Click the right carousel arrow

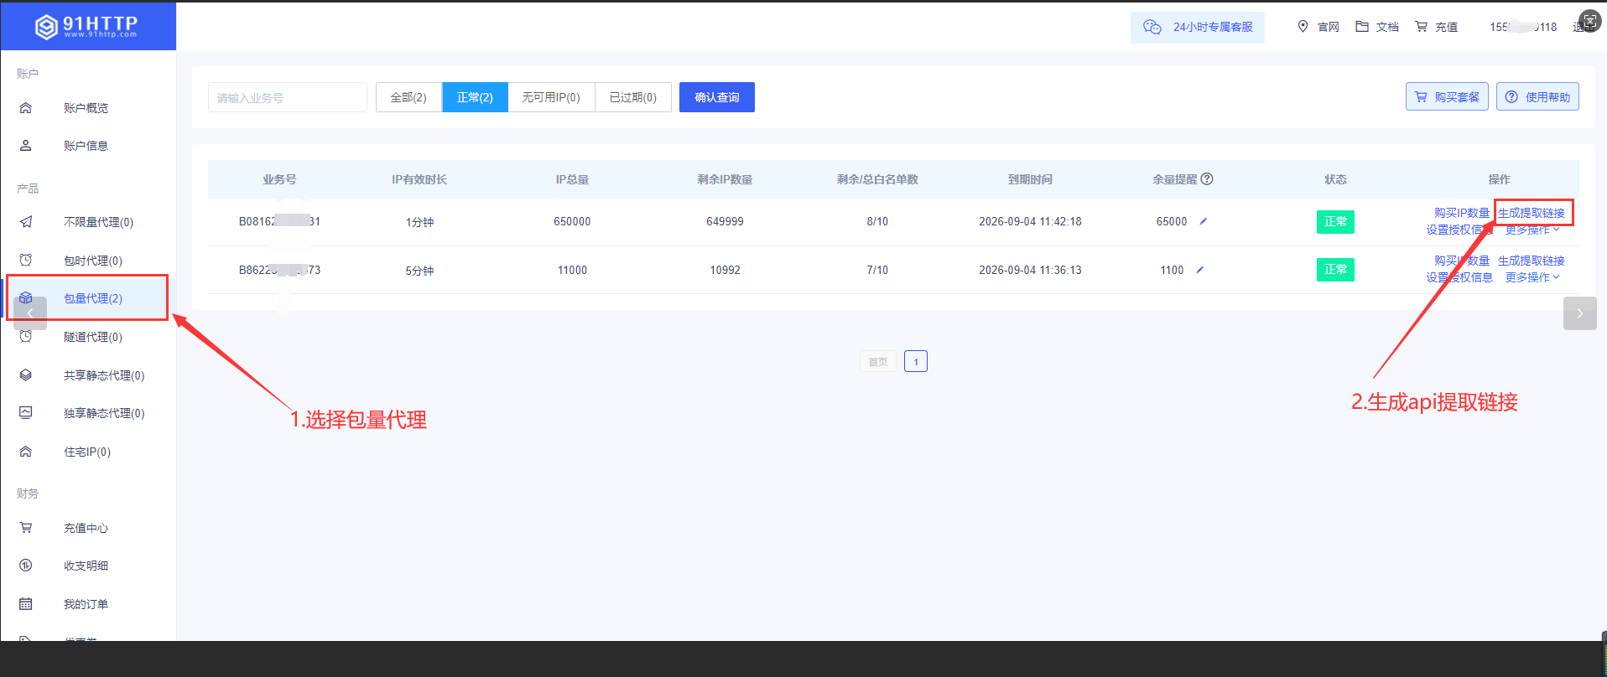tap(1579, 313)
